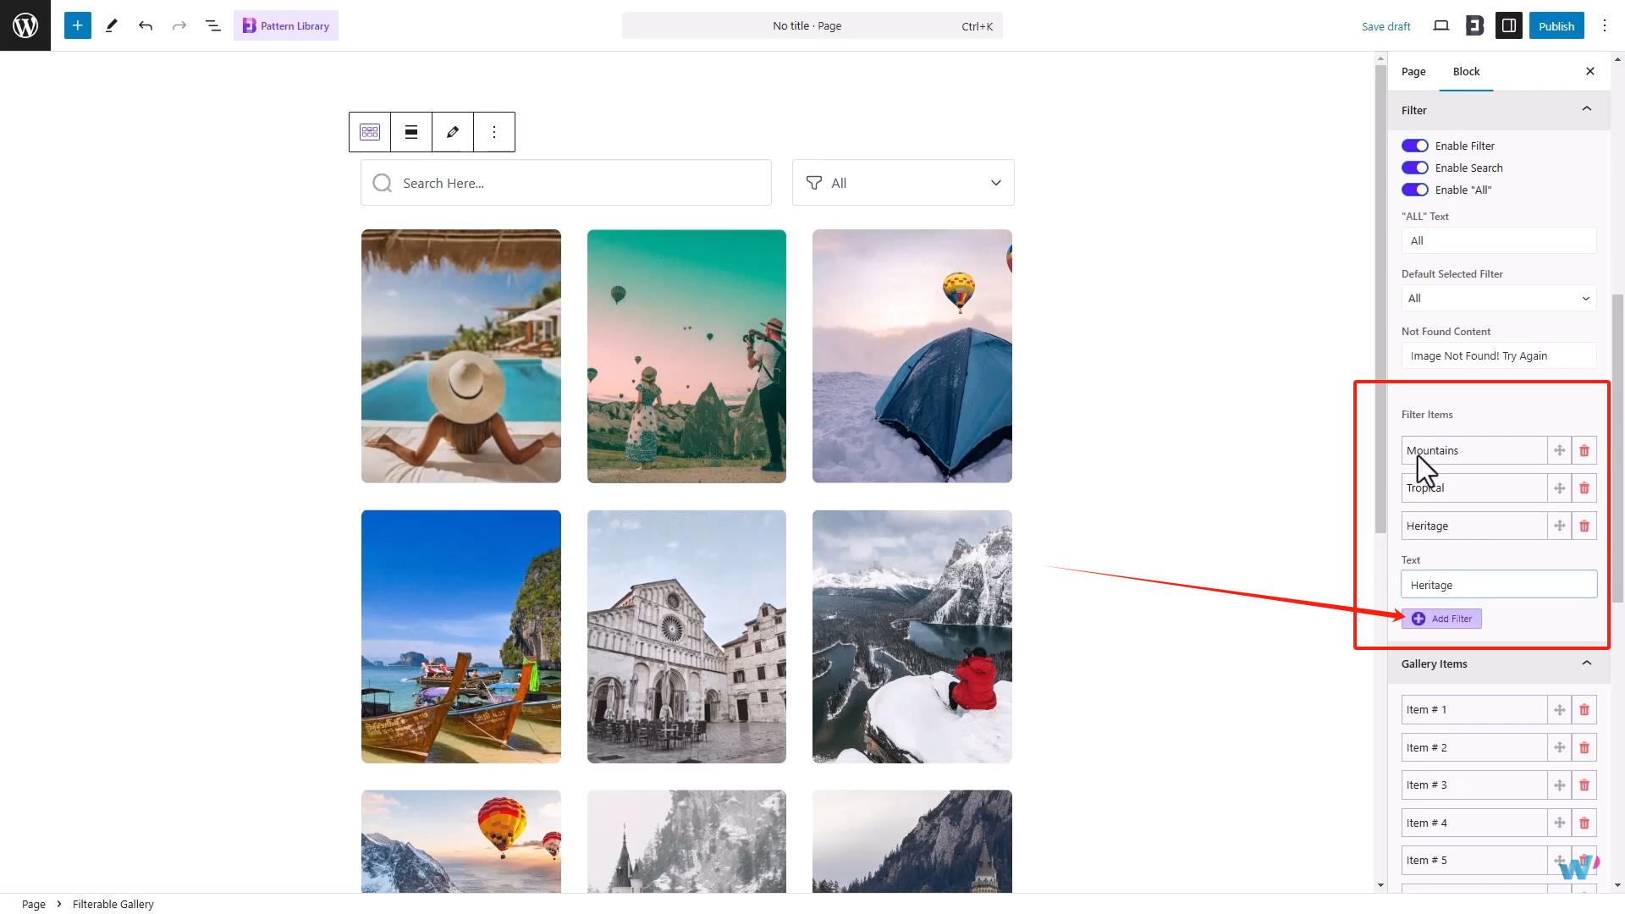Click the Redo icon
The image size is (1625, 914).
tap(179, 25)
